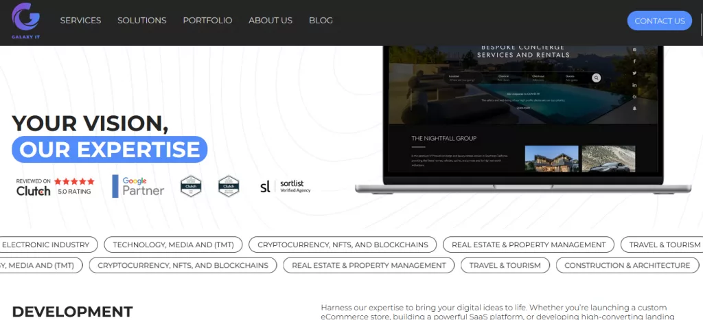Open the sortlist Verified Agency badge
The width and height of the screenshot is (703, 320).
tap(285, 187)
